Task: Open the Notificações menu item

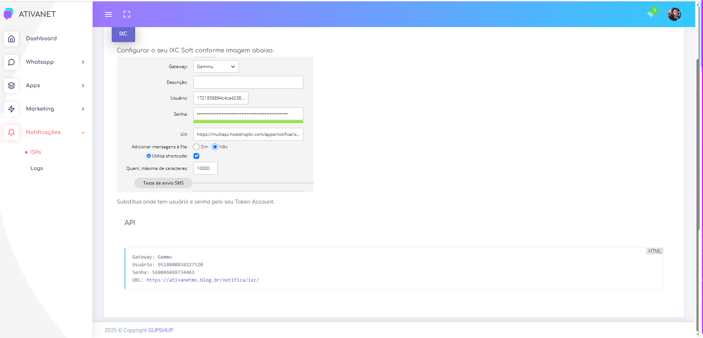Action: (43, 132)
